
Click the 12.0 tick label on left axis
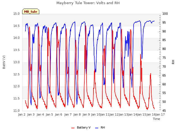click(17, 86)
